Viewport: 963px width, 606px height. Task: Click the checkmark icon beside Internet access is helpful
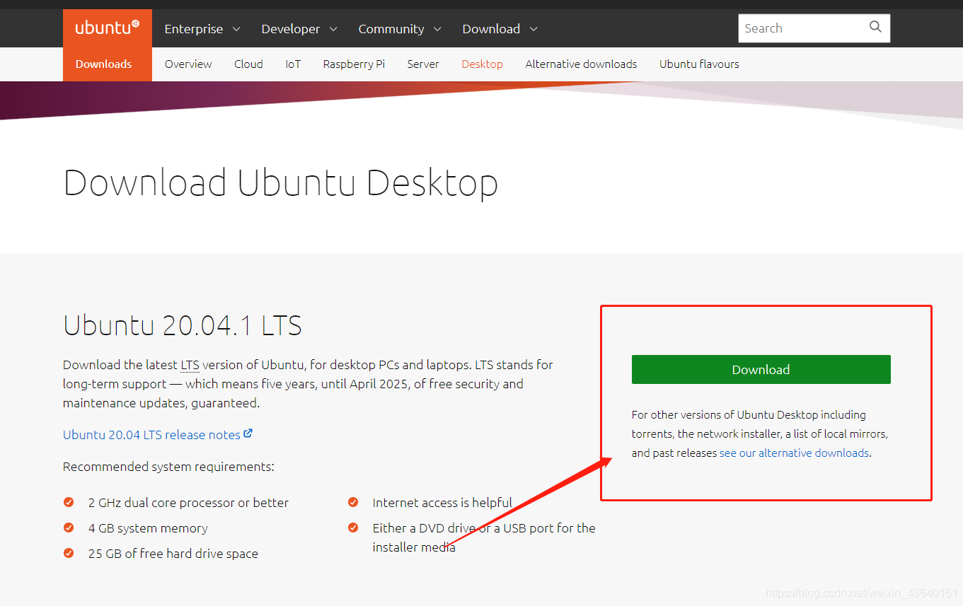coord(353,502)
